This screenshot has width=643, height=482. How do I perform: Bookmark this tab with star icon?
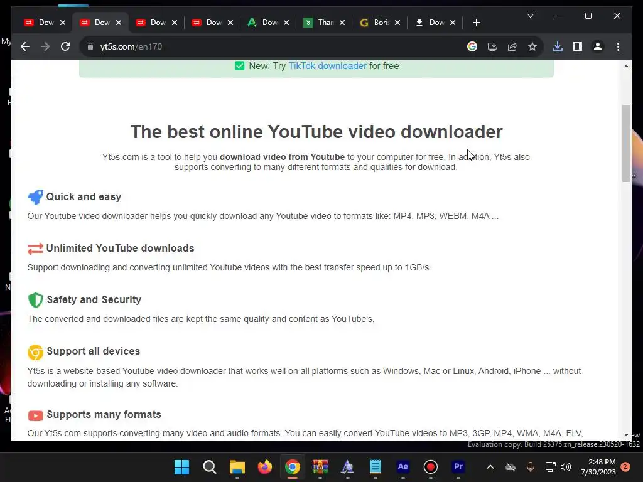click(x=532, y=46)
